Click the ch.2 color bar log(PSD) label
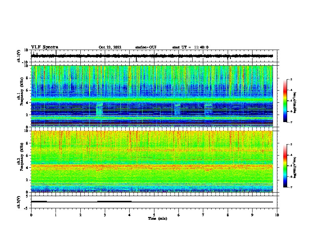Viewport: 312px width, 241px height. [295, 167]
